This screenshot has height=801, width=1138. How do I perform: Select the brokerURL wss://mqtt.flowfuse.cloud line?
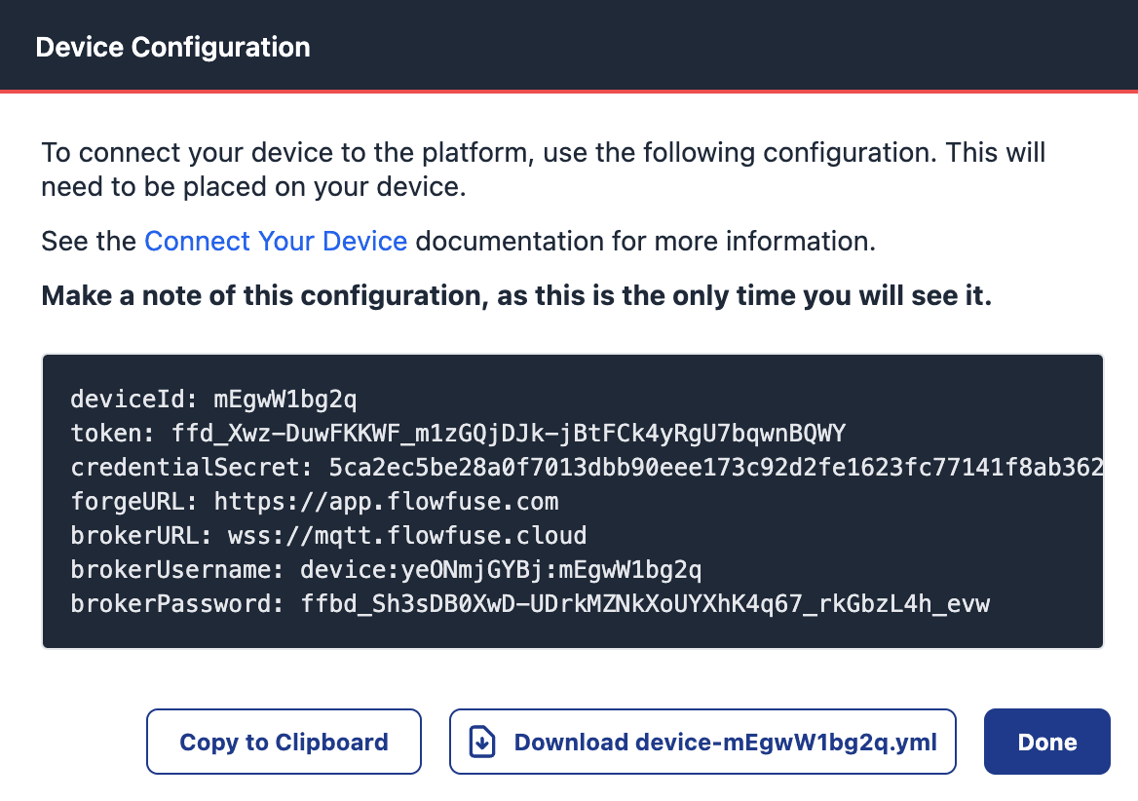pos(328,535)
